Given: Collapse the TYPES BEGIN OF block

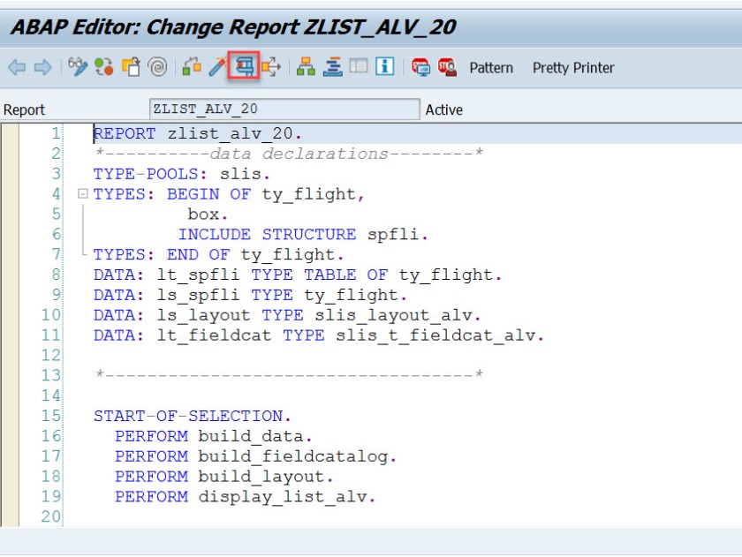Looking at the screenshot, I should click(x=83, y=193).
